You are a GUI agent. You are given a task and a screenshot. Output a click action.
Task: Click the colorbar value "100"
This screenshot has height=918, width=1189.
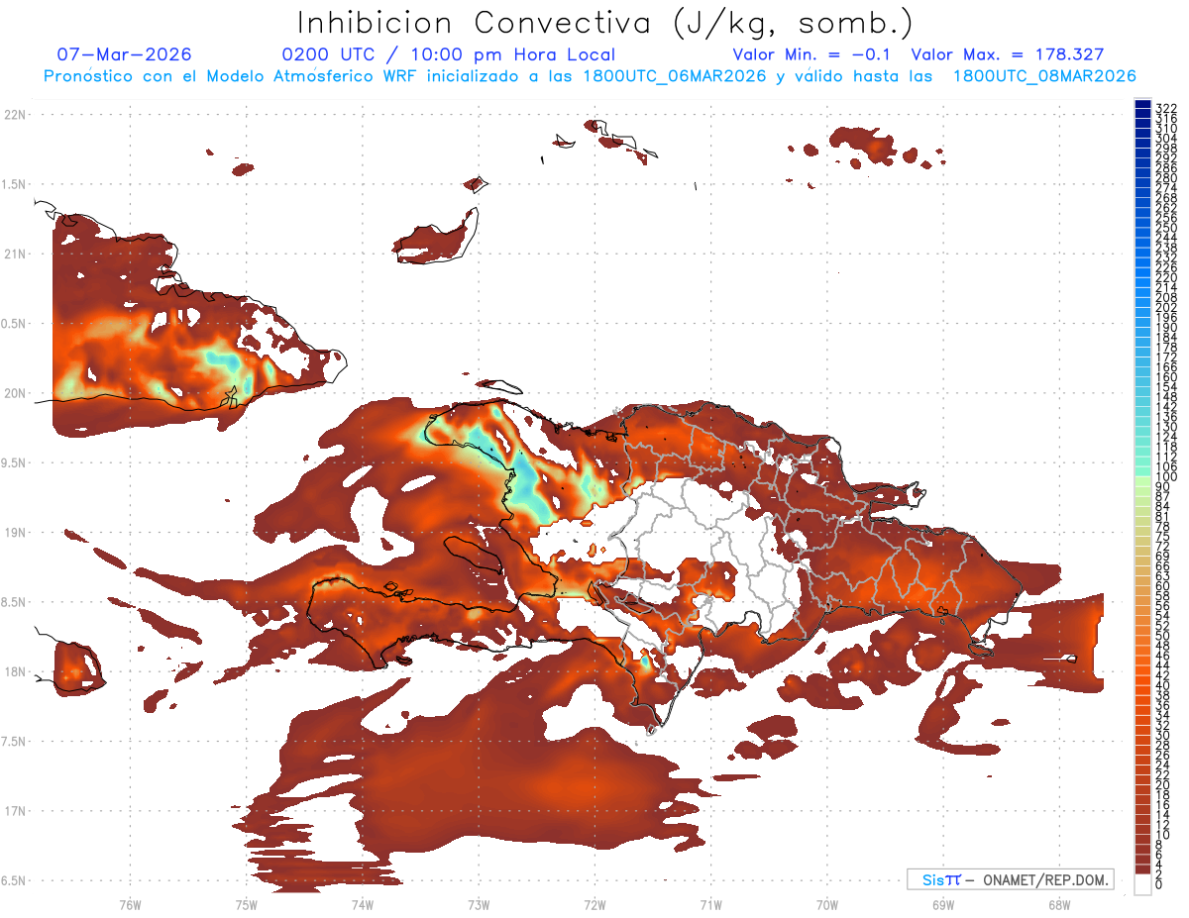point(1166,477)
